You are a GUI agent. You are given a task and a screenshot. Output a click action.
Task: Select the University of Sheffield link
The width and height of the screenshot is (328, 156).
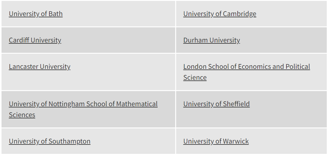(216, 104)
